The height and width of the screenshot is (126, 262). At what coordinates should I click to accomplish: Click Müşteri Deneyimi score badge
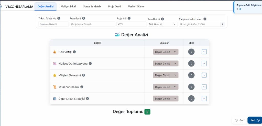coord(191,75)
